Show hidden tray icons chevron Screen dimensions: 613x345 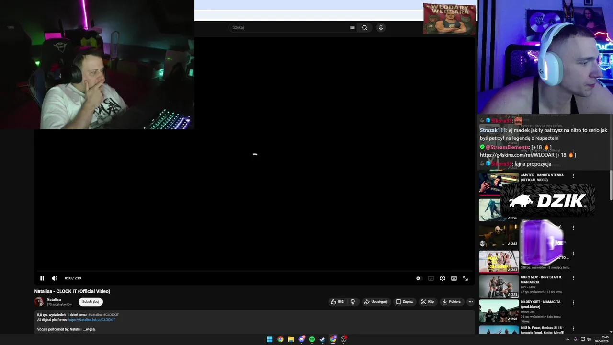click(568, 339)
